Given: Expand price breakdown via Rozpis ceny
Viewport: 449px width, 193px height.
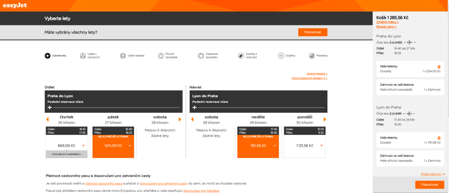Looking at the screenshot, I should [387, 27].
